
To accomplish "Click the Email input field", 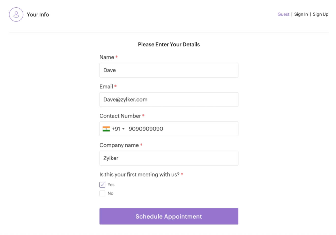I will tap(169, 99).
